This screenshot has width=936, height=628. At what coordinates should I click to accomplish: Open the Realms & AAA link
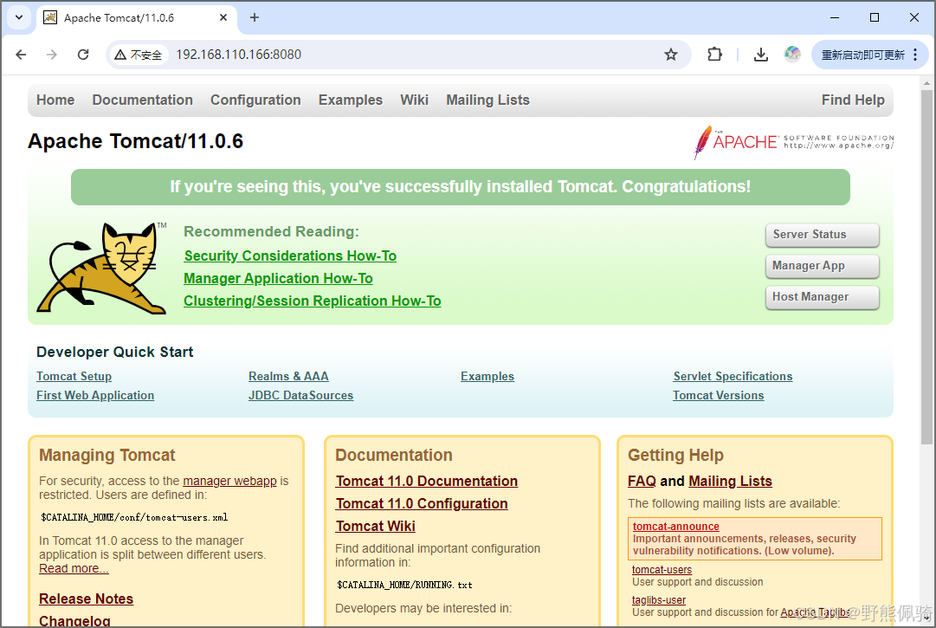[x=288, y=377]
